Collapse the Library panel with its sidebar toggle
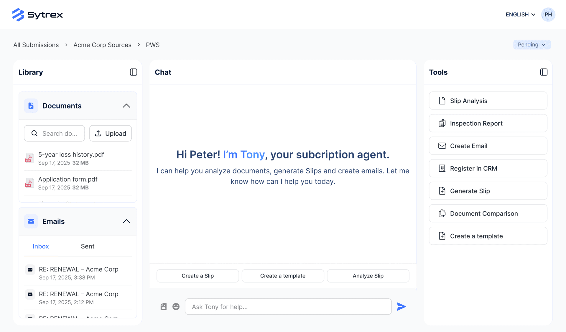Screen dimensions: 566x332 [133, 72]
